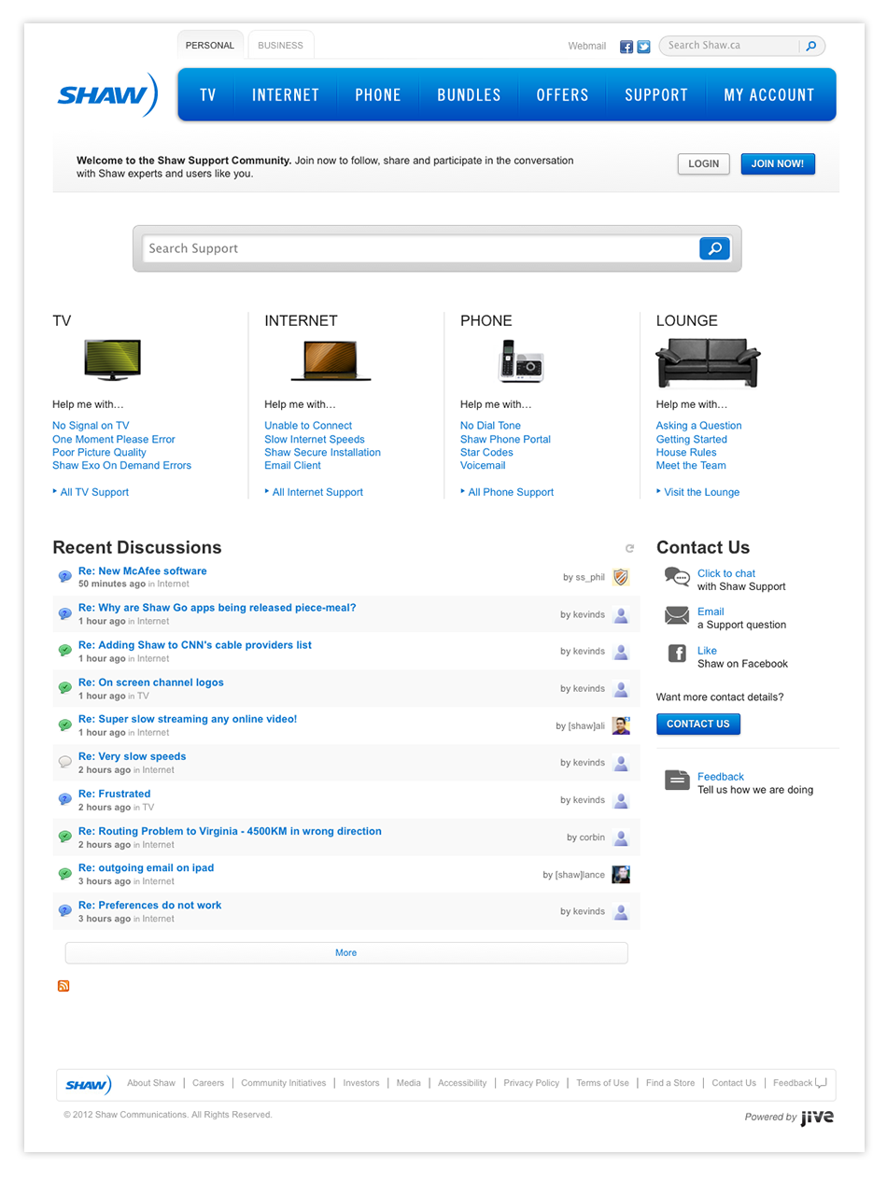The width and height of the screenshot is (887, 1182).
Task: Open the All Phone Support link
Action: (x=511, y=492)
